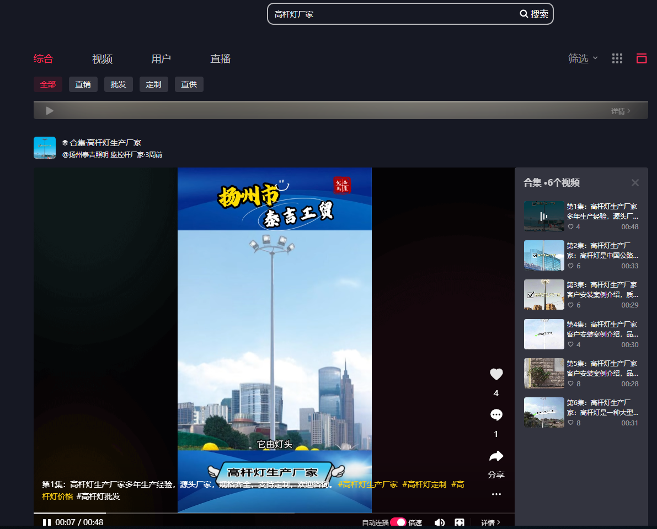The width and height of the screenshot is (657, 529).
Task: Switch to the 视频 tab
Action: point(102,59)
